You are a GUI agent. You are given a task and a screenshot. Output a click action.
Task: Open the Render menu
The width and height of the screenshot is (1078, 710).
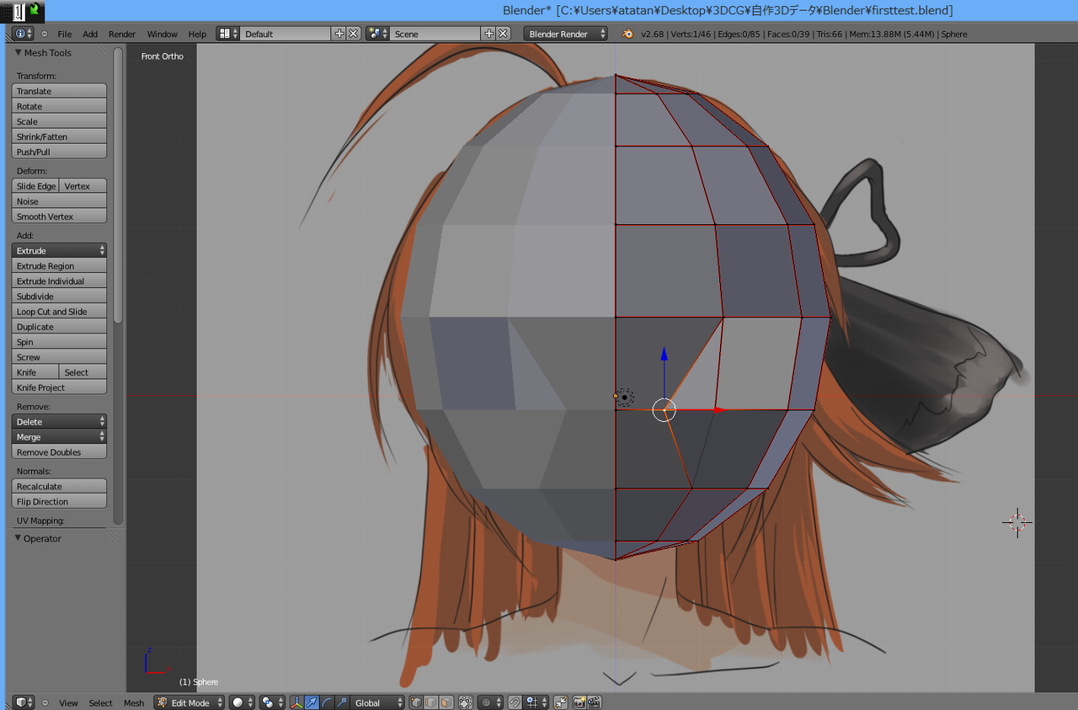pos(122,34)
